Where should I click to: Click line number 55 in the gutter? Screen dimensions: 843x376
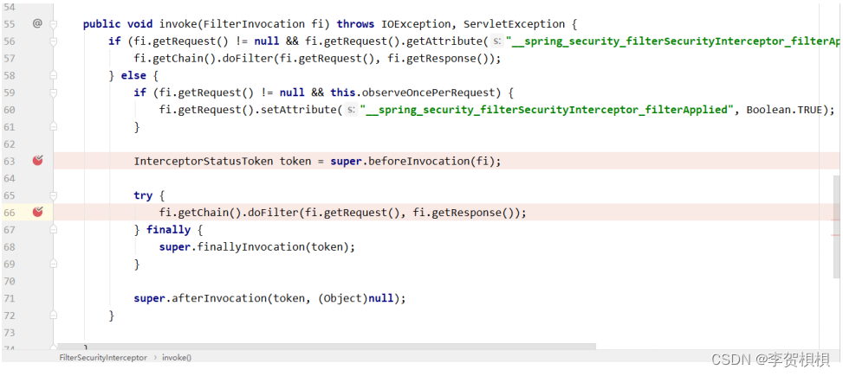(x=10, y=24)
